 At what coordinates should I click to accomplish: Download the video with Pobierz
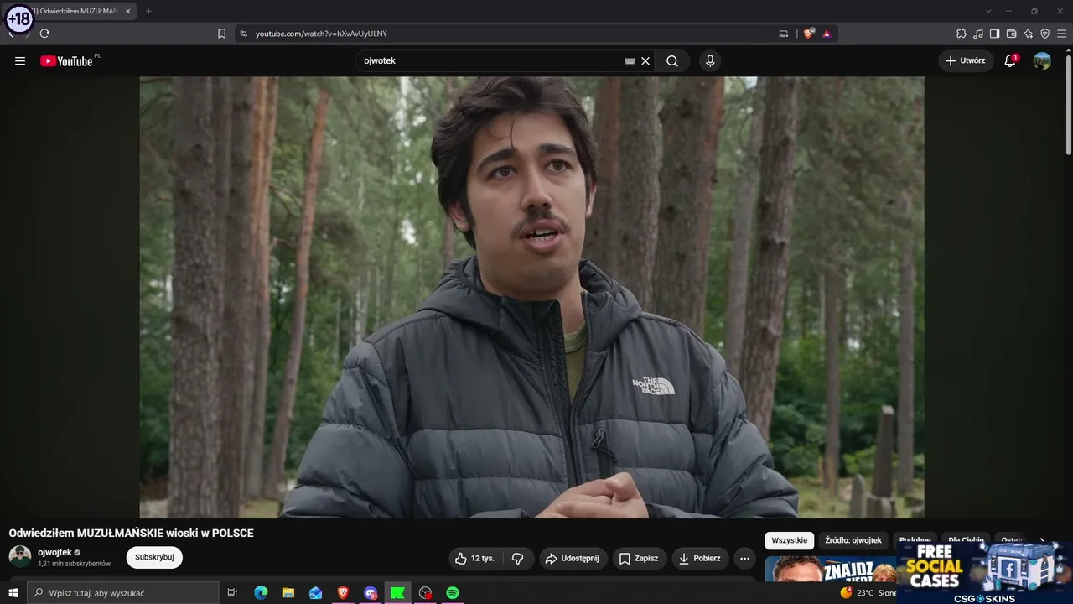(700, 558)
